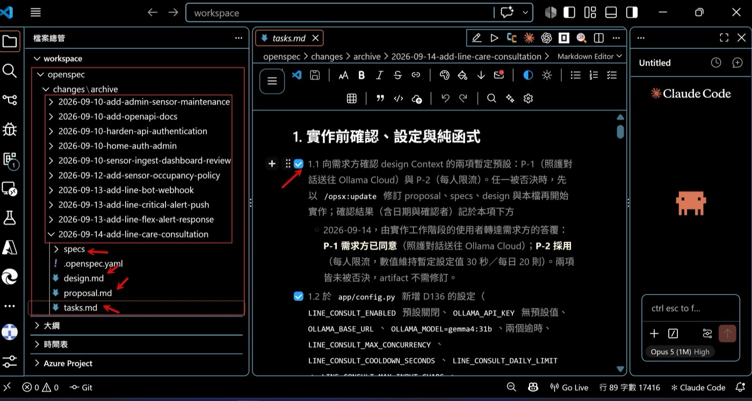This screenshot has height=401, width=752.
Task: Insert a bulleted list from the toolbar
Action: tap(575, 75)
